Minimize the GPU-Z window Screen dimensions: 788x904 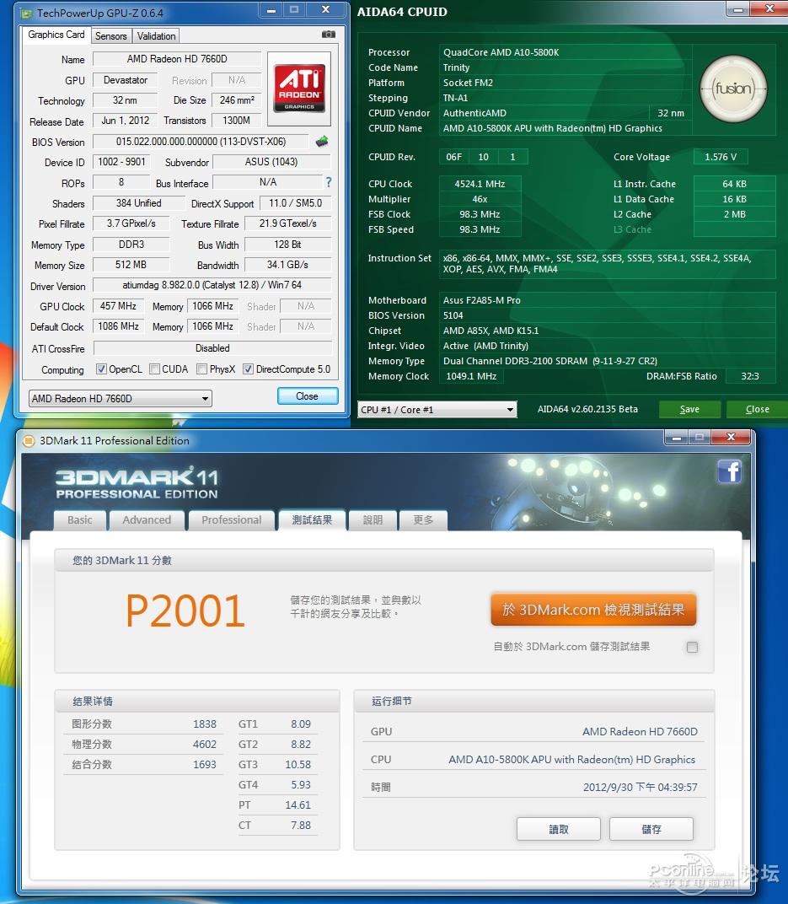click(271, 10)
